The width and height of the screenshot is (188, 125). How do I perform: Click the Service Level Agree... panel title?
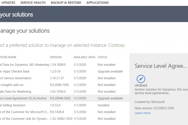[161, 66]
